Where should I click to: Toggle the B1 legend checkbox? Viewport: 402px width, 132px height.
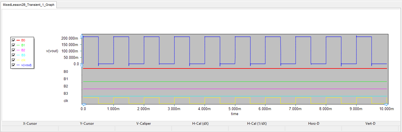pyautogui.click(x=13, y=45)
